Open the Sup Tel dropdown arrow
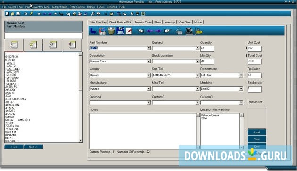This screenshot has width=297, height=171. tap(198, 75)
